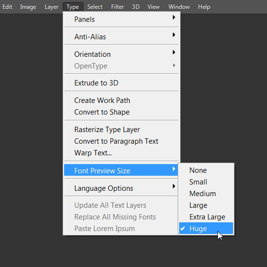Expand the Font Preview Size submenu
The width and height of the screenshot is (267, 267).
click(x=121, y=170)
